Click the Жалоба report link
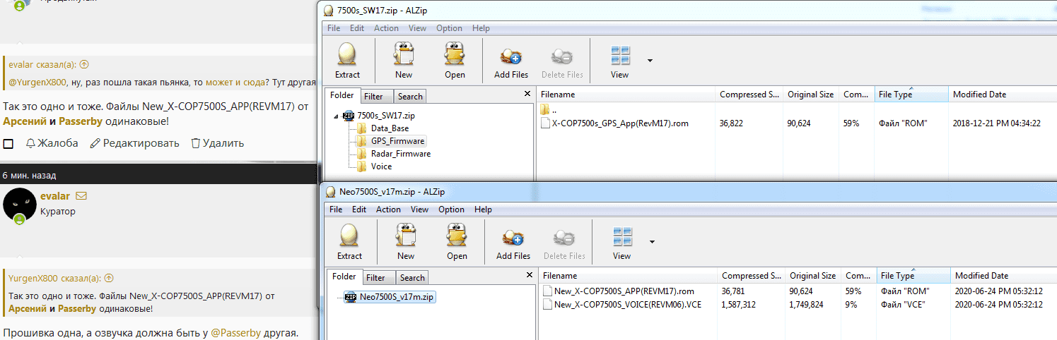This screenshot has width=1057, height=340. (x=52, y=143)
